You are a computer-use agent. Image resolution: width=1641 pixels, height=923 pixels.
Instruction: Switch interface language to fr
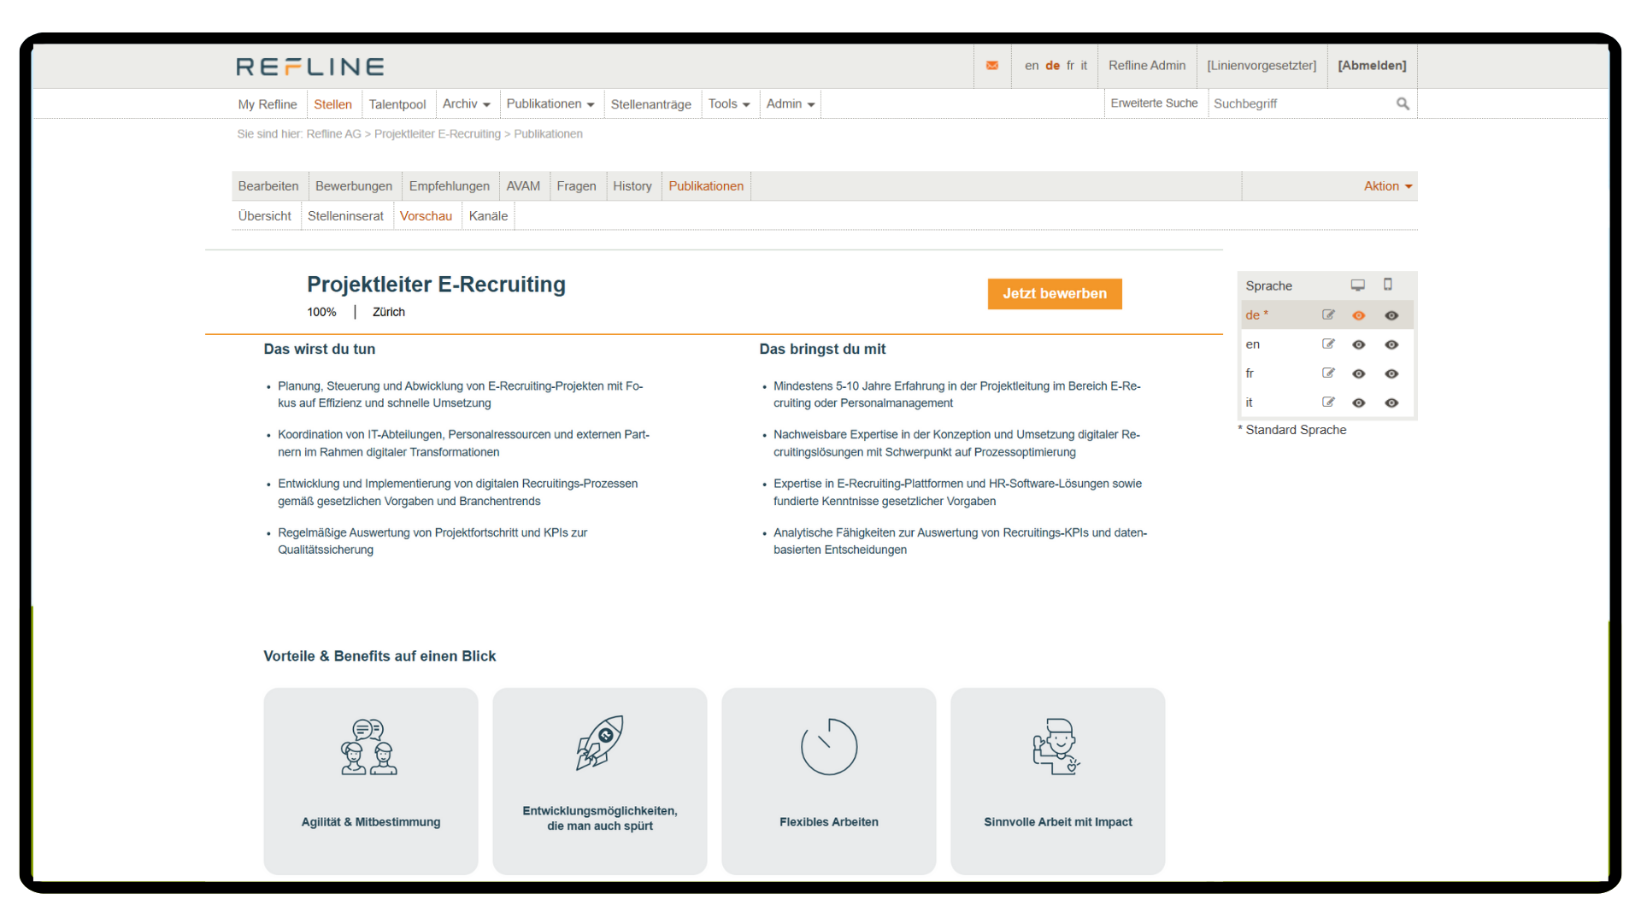[x=1070, y=66]
